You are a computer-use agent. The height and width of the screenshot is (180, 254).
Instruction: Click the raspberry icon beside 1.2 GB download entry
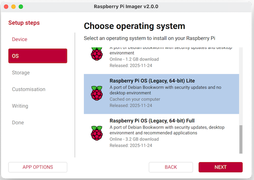coord(97,54)
